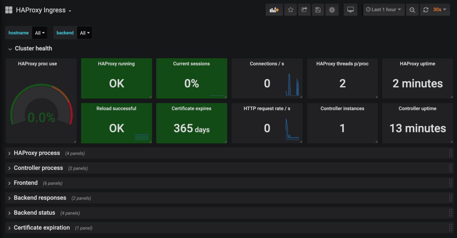The image size is (457, 238).
Task: Open the backend All variable dropdown
Action: [x=85, y=33]
